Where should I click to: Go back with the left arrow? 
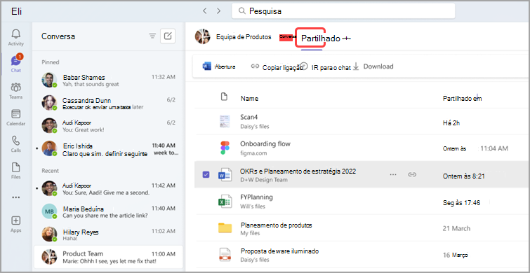point(204,10)
